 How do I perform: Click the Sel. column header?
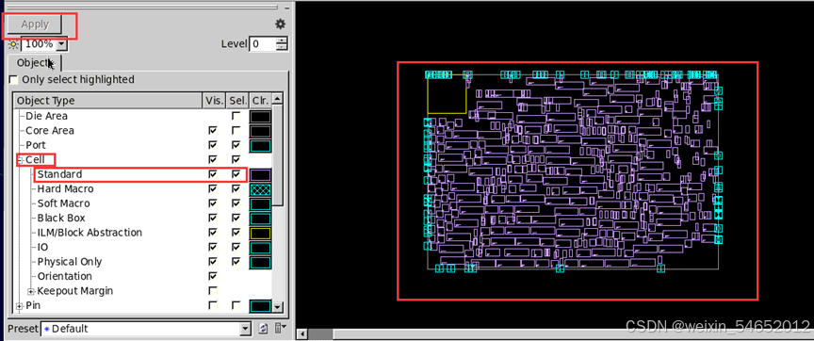[x=237, y=100]
